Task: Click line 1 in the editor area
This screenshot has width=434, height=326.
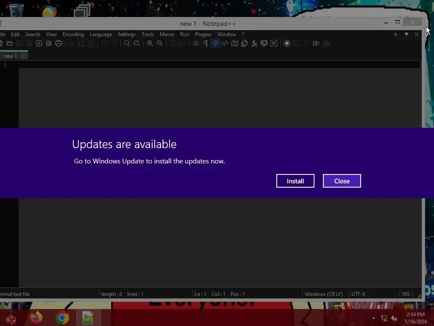Action: tap(220, 65)
